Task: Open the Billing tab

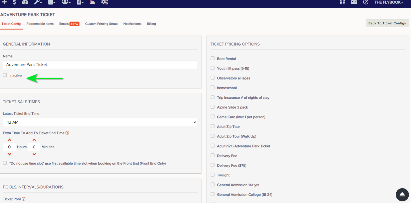Action: pyautogui.click(x=152, y=24)
